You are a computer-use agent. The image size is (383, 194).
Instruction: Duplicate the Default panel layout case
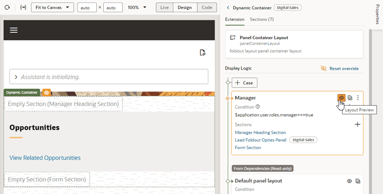tap(358, 181)
